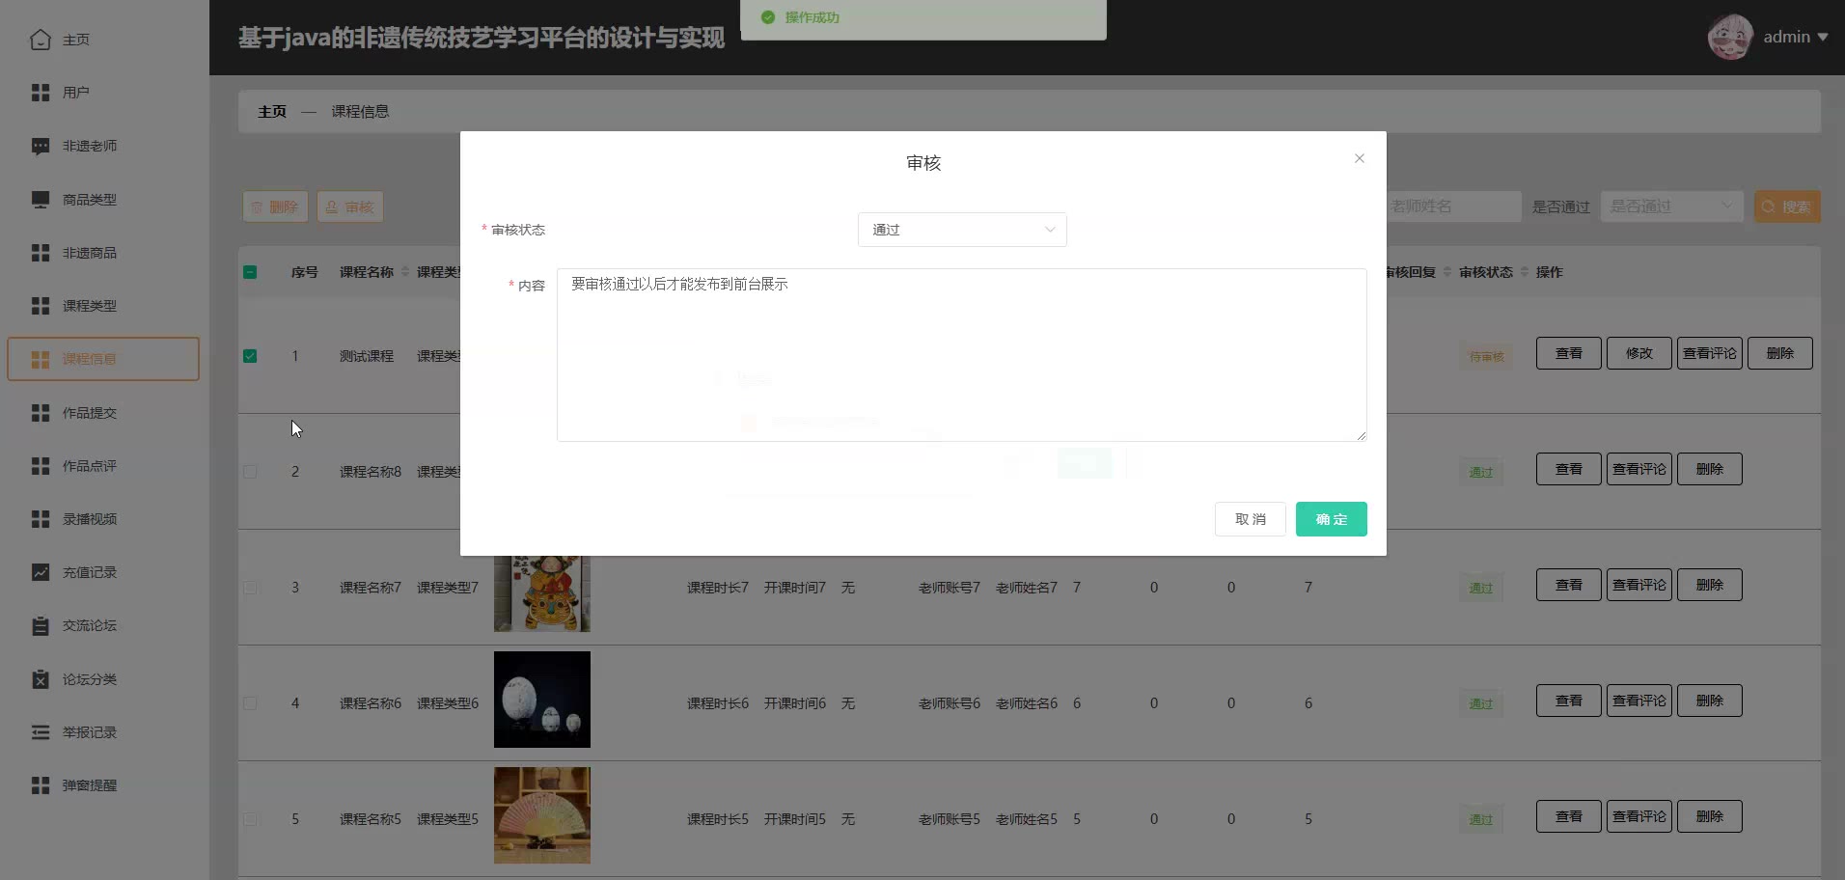
Task: Click the 删除 button above the table
Action: [275, 206]
